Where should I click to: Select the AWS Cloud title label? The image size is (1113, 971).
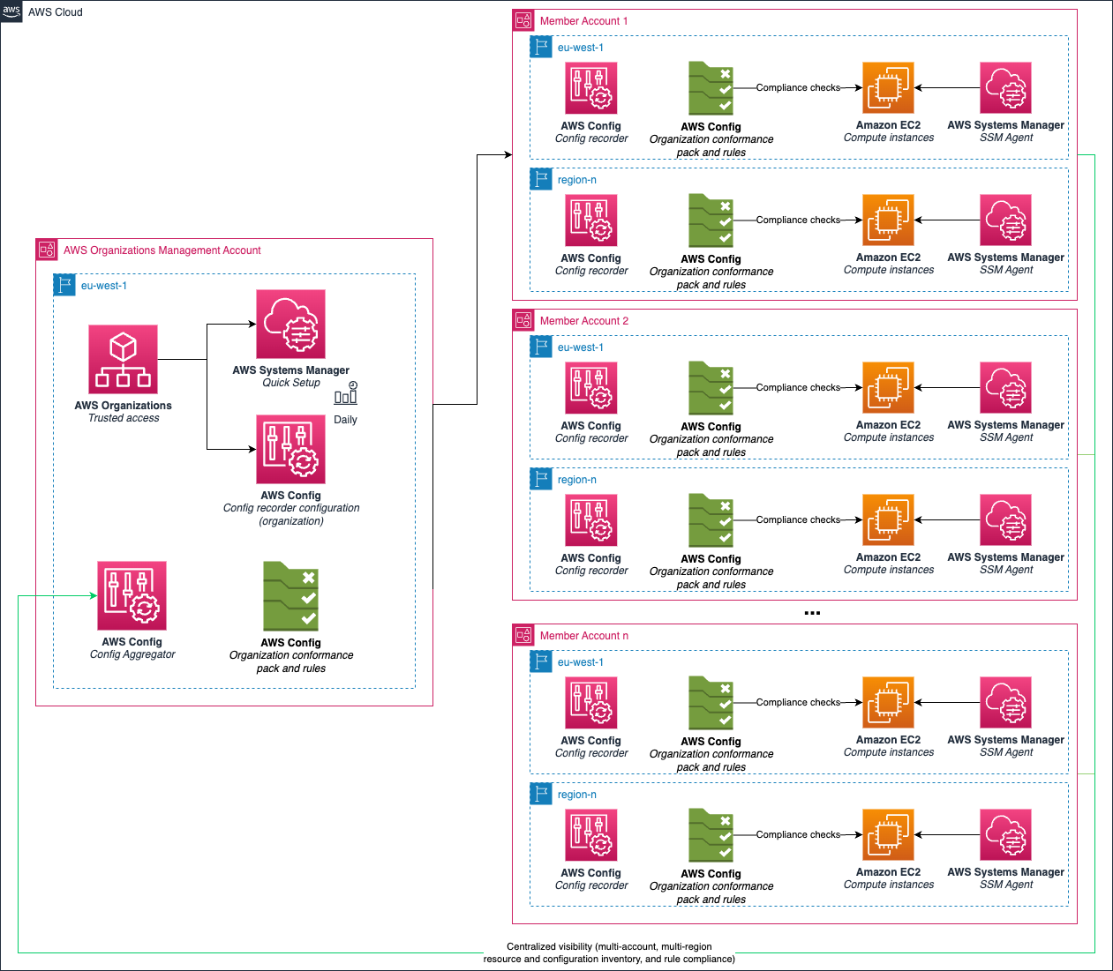click(56, 11)
